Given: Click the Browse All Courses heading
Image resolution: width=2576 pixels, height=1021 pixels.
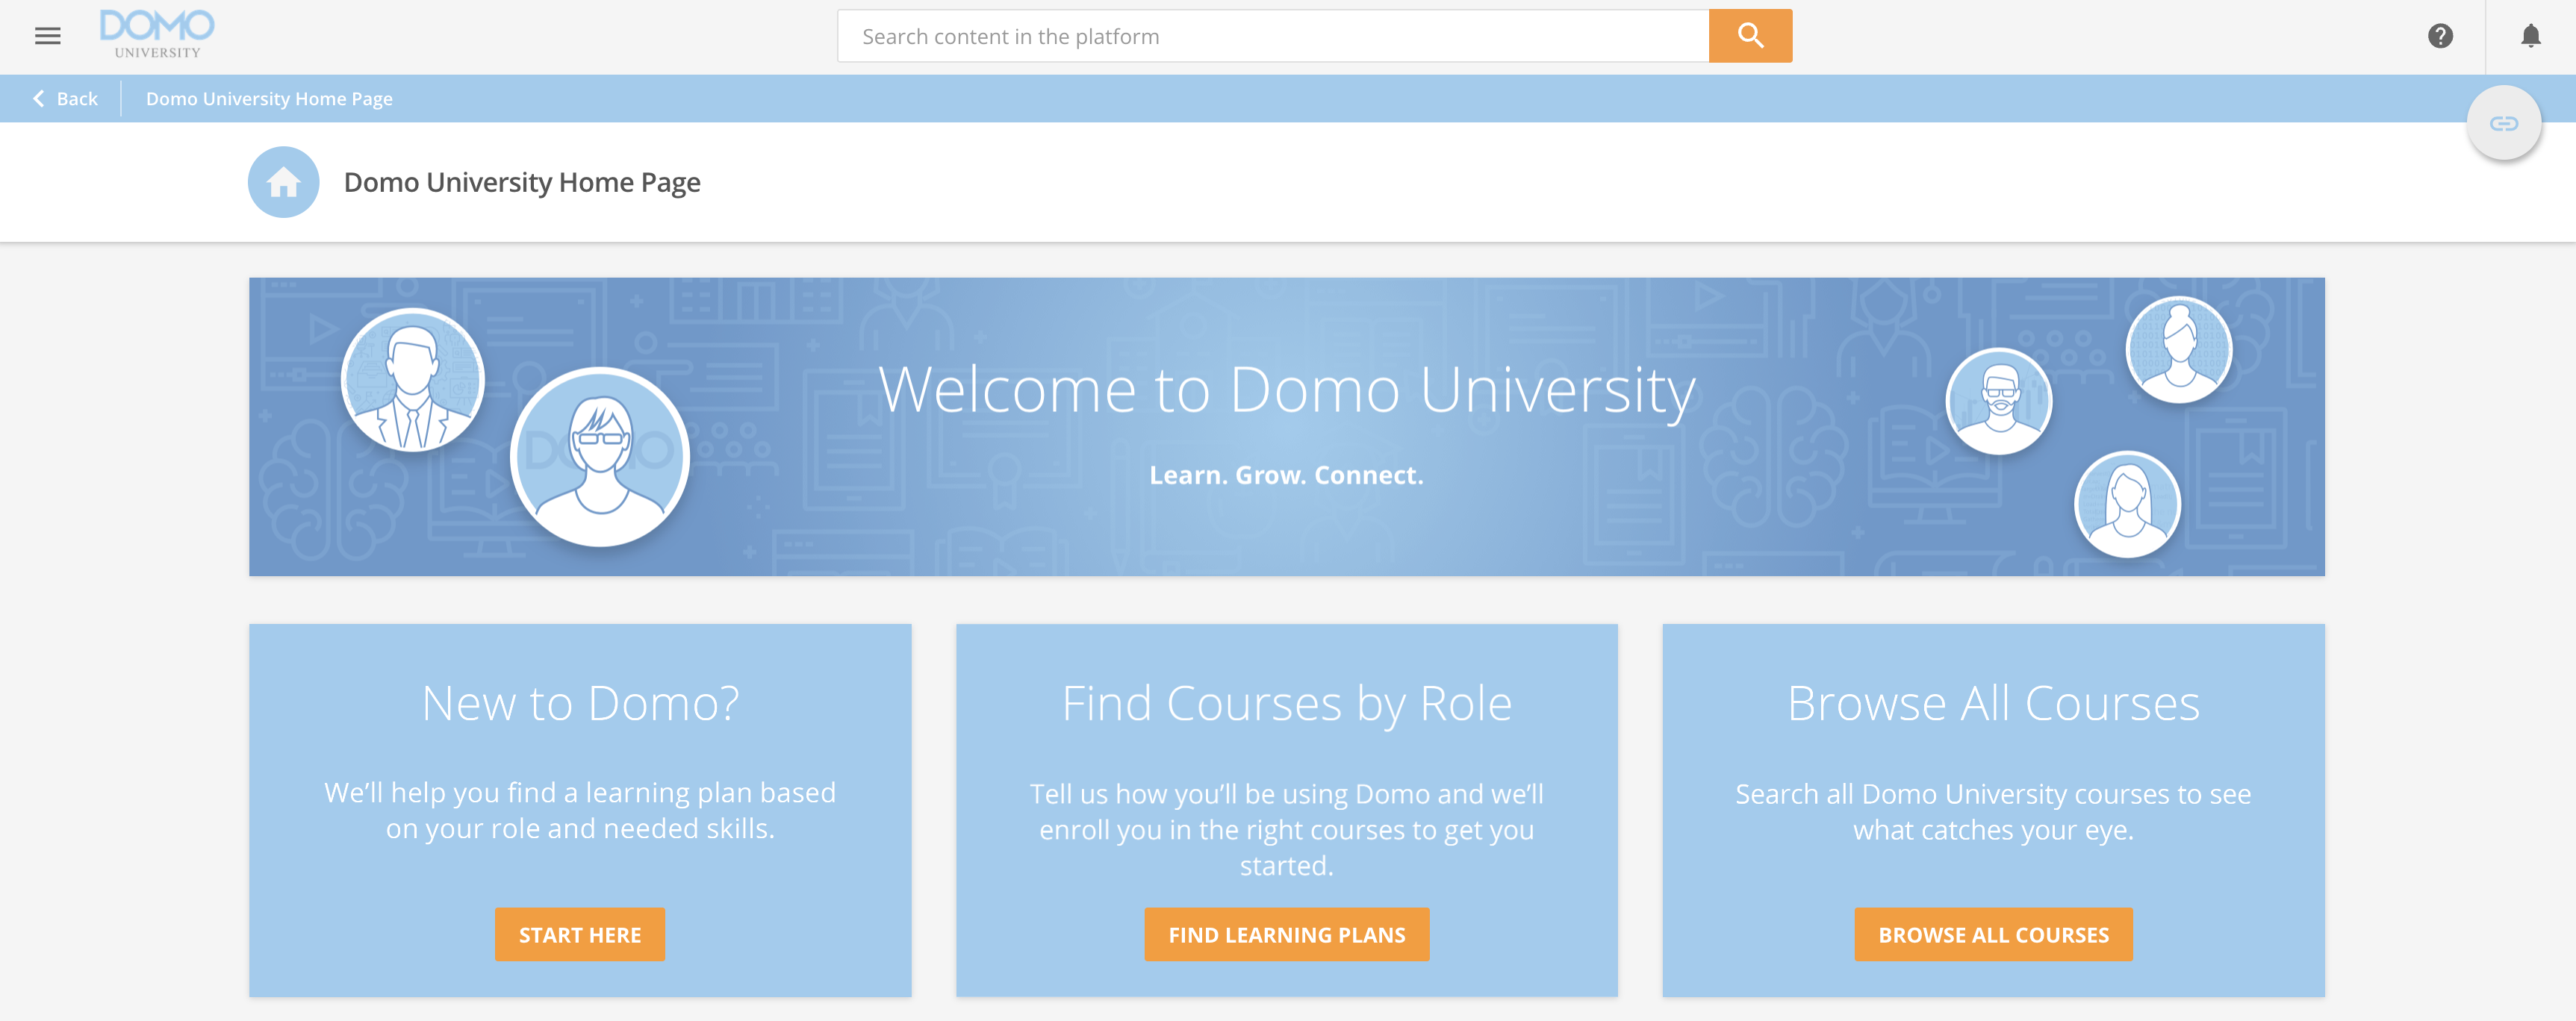Looking at the screenshot, I should 1994,703.
